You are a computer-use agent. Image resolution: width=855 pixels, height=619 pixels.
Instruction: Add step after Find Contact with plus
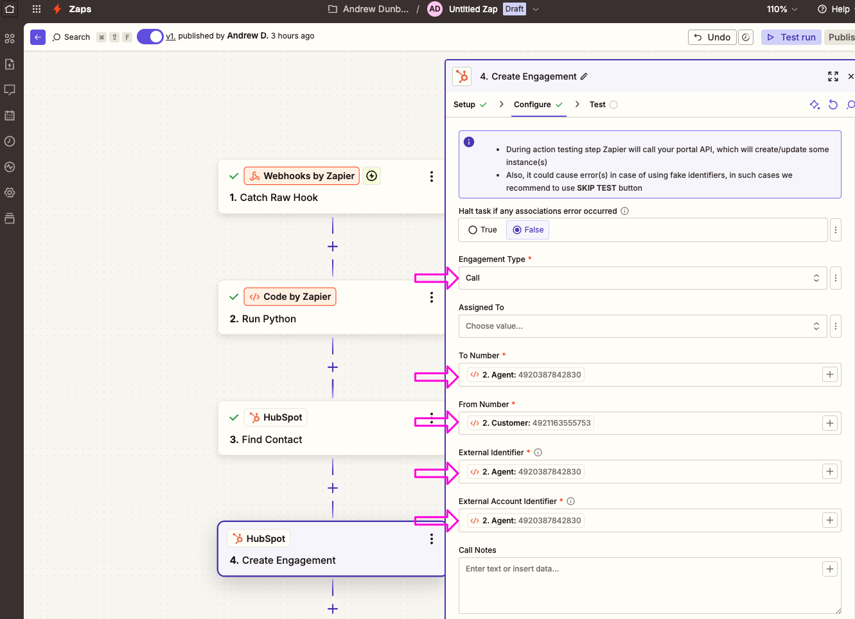coord(333,488)
